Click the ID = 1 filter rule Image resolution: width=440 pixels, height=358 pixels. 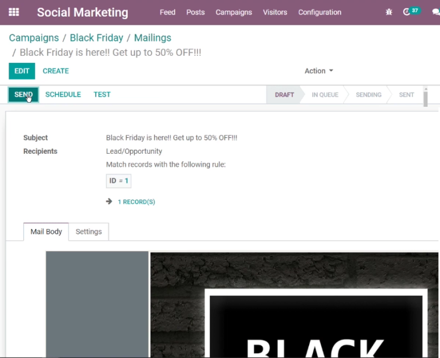click(119, 180)
